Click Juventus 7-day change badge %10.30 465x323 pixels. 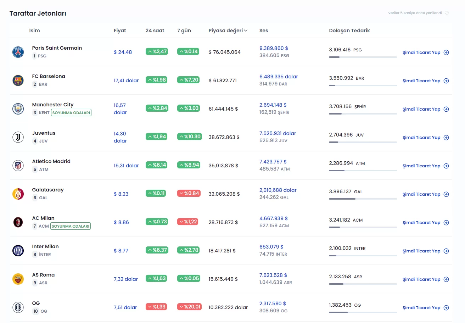tap(190, 137)
